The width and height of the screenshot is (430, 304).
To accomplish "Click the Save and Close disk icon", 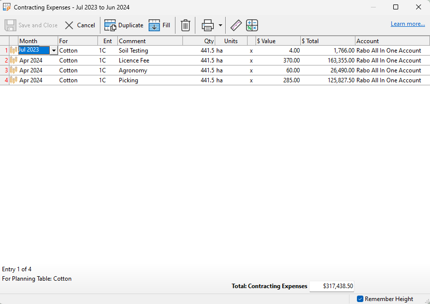I will point(10,25).
